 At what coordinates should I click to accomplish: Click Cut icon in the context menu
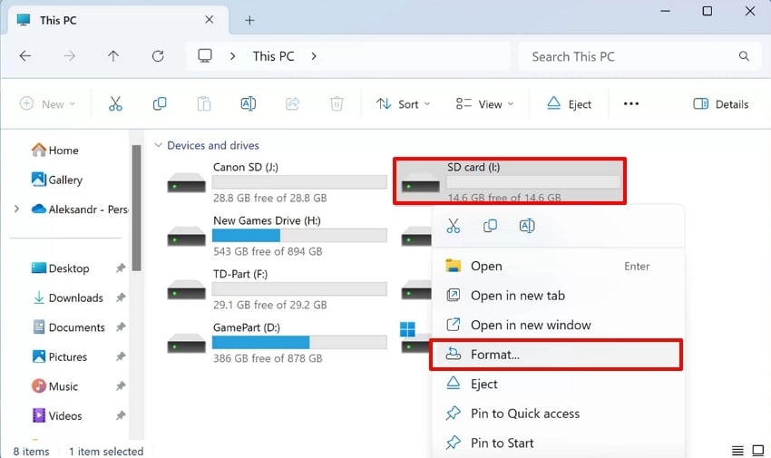click(x=453, y=226)
